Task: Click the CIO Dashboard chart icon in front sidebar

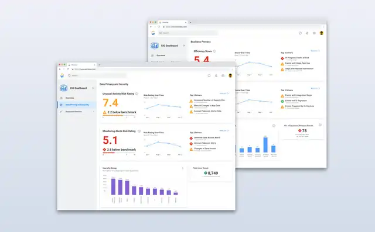Action: [x=63, y=88]
